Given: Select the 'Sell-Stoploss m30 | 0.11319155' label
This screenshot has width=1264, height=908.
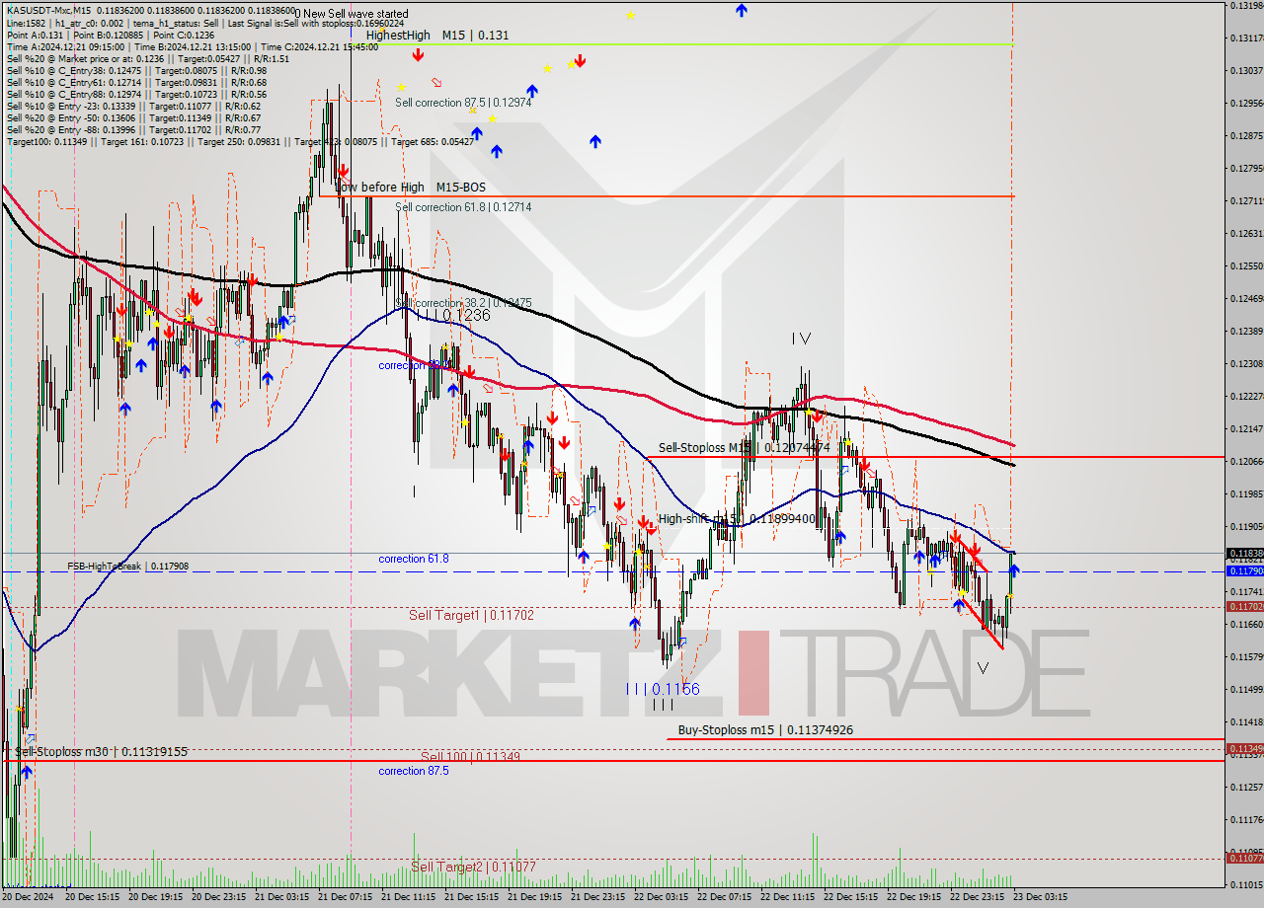Looking at the screenshot, I should [101, 751].
